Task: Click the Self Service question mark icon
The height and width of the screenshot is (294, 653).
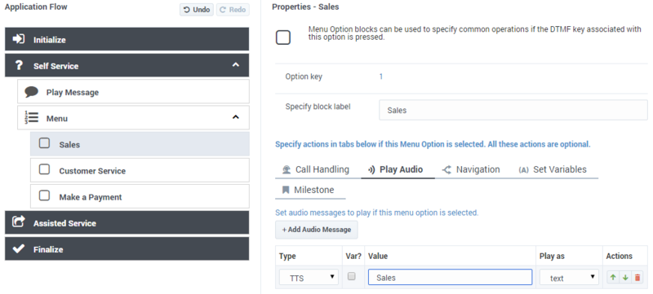Action: (18, 65)
